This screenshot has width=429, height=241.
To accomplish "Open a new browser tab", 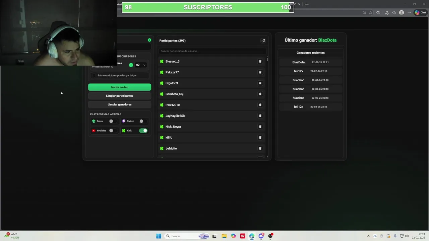I will click(x=307, y=4).
